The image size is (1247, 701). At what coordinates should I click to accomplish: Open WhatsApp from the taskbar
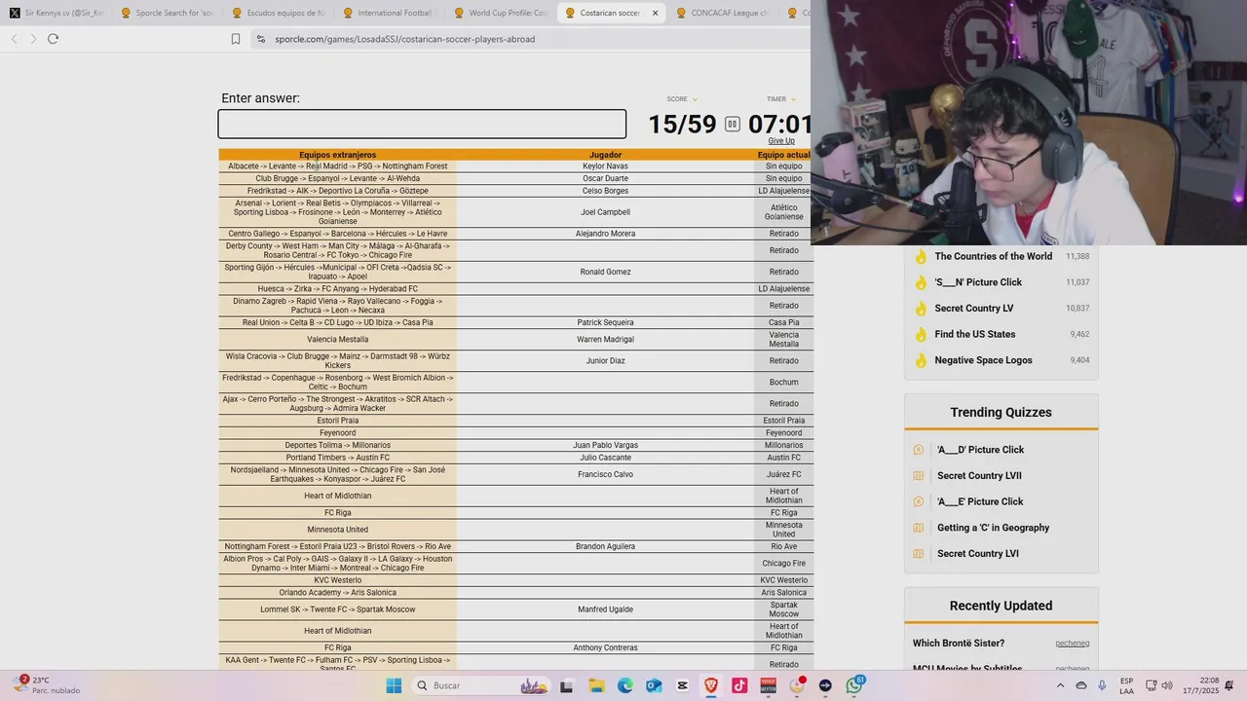click(854, 685)
